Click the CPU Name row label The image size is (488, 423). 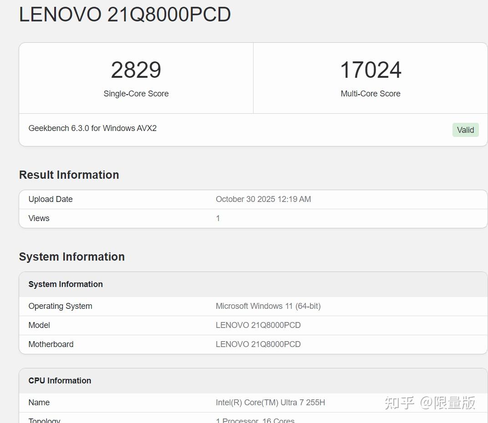tap(39, 403)
